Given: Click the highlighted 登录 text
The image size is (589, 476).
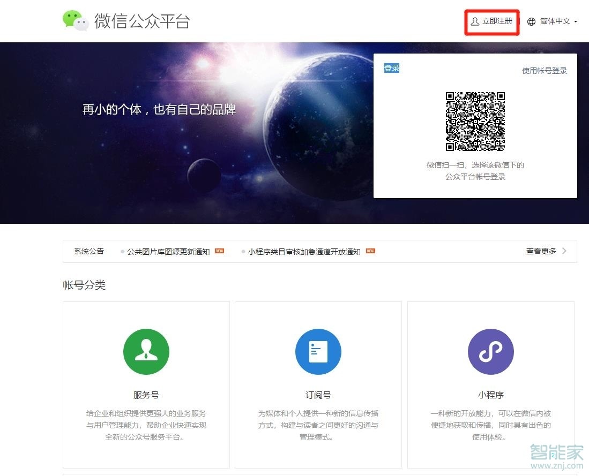Looking at the screenshot, I should point(391,67).
